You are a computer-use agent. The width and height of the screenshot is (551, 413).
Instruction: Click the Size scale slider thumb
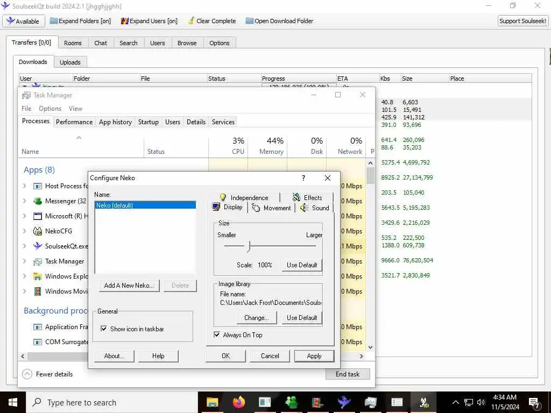(249, 246)
